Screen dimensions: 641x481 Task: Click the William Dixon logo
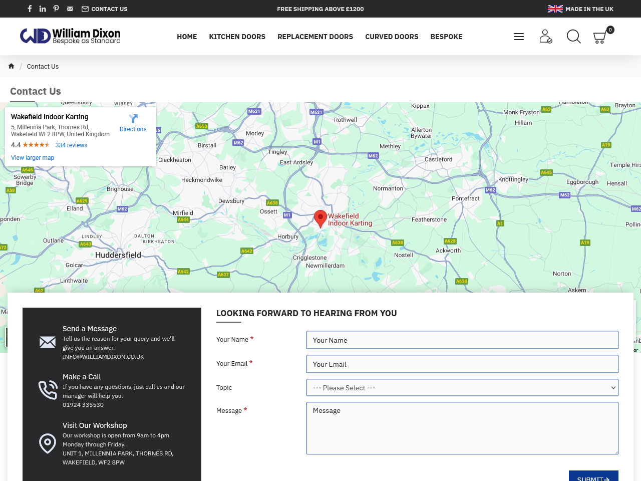(x=70, y=36)
